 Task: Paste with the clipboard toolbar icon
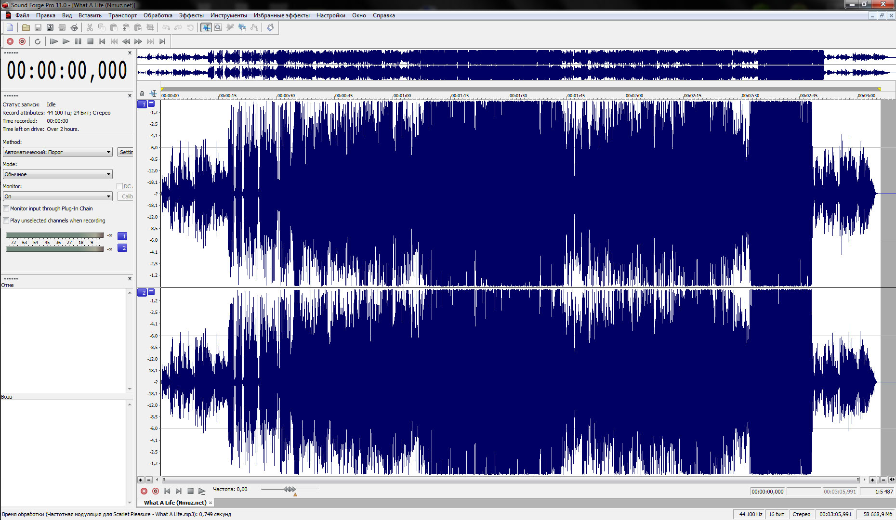tap(114, 27)
